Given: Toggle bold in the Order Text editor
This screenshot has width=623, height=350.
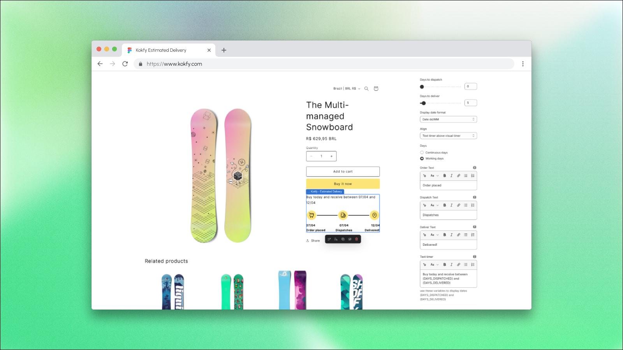Looking at the screenshot, I should click(445, 176).
